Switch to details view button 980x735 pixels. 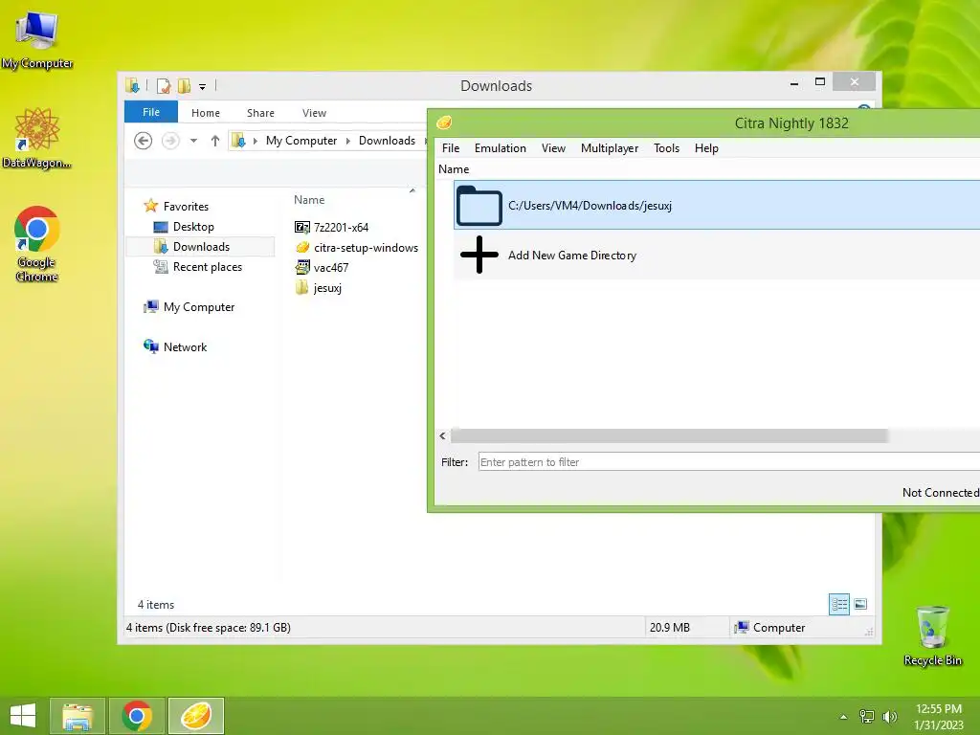pyautogui.click(x=838, y=604)
